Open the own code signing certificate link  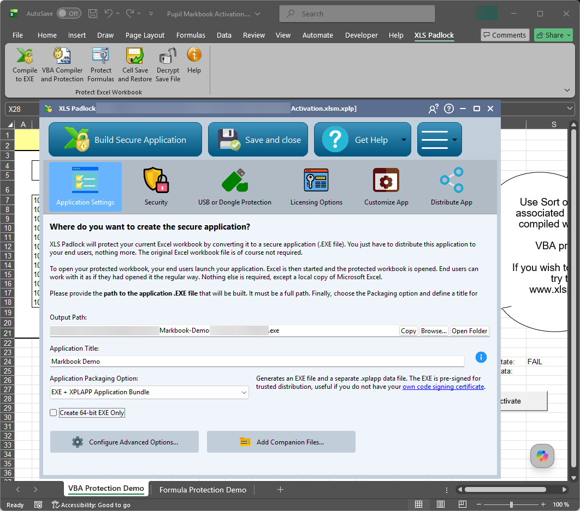[443, 387]
